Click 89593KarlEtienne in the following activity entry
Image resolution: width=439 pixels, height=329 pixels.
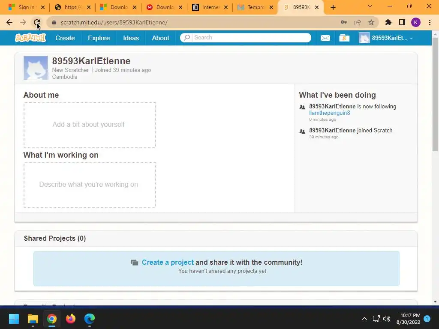pos(332,106)
